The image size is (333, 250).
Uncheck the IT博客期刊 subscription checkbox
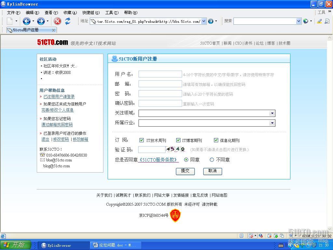pyautogui.click(x=179, y=140)
